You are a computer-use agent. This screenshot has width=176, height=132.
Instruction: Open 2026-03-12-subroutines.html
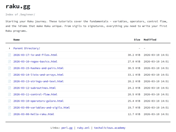(35, 88)
